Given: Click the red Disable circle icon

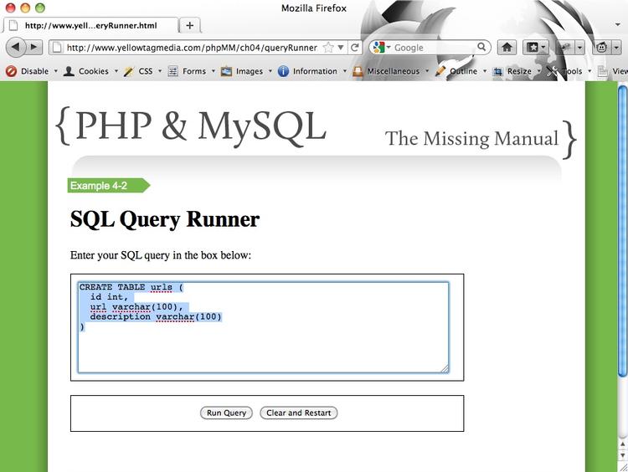Looking at the screenshot, I should click(x=11, y=71).
